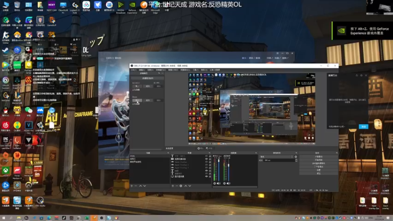Undock the Scene Transitions panel with its pop-out icon
This screenshot has width=393, height=221.
tap(296, 153)
